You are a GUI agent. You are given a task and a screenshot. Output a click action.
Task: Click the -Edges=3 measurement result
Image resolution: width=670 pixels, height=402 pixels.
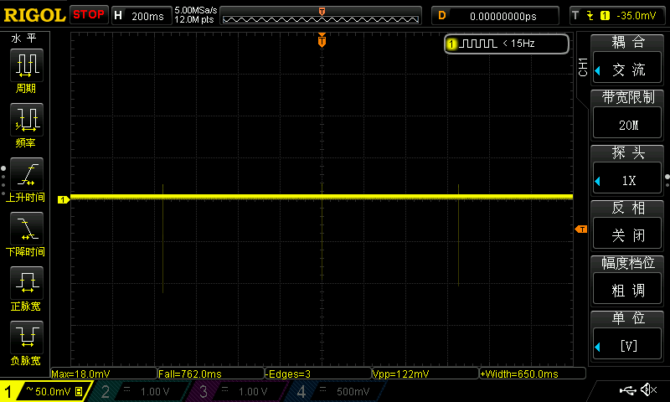coord(318,374)
